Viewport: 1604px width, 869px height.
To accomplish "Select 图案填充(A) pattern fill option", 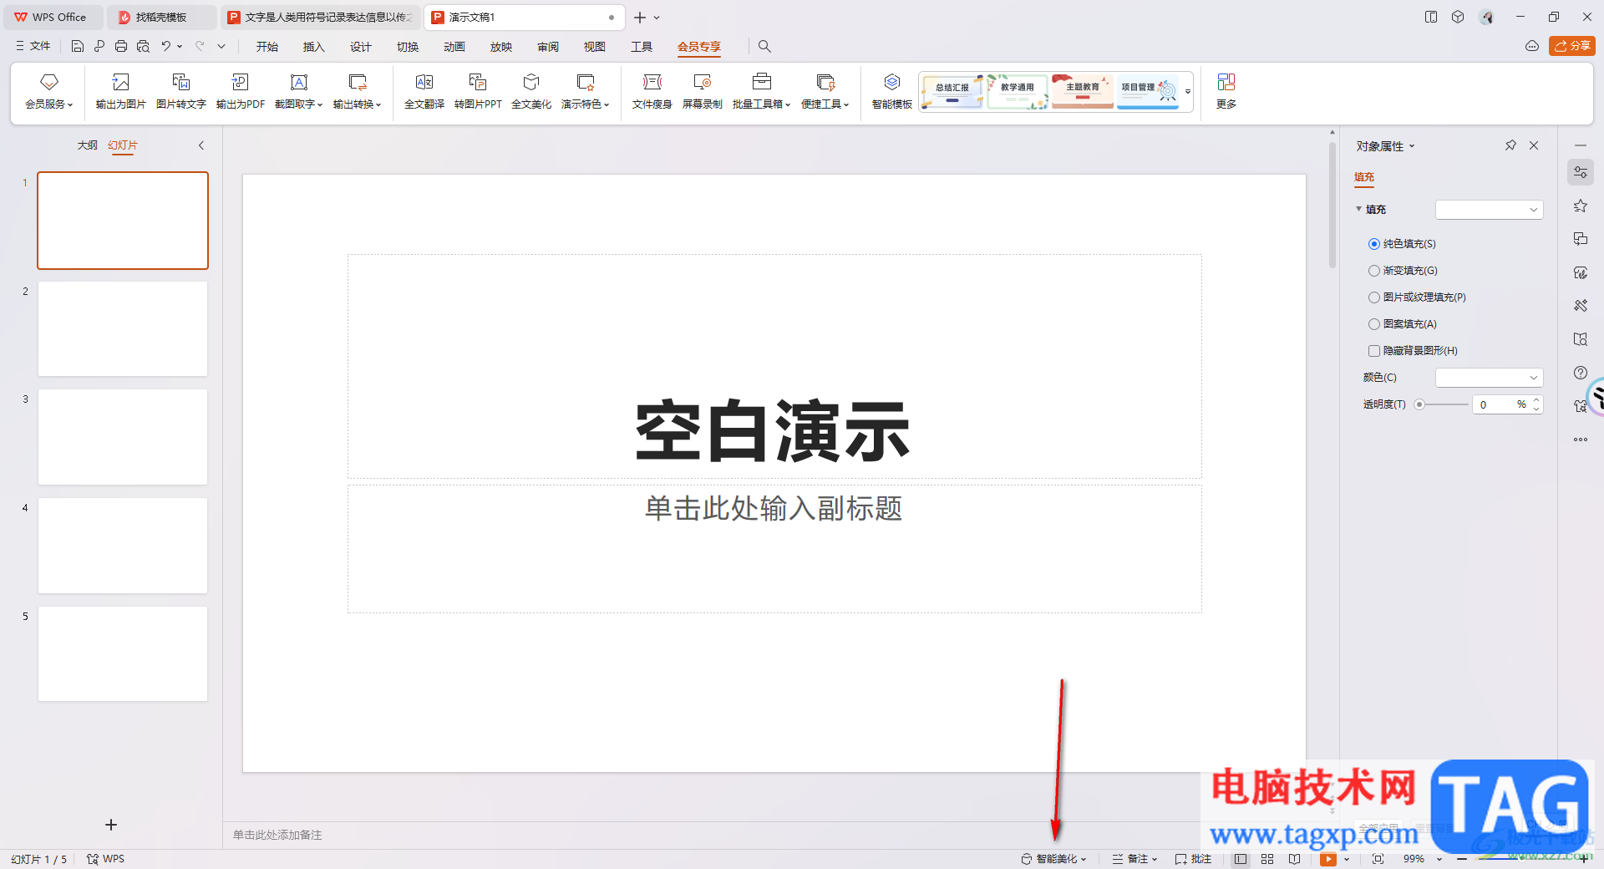I will pyautogui.click(x=1403, y=324).
